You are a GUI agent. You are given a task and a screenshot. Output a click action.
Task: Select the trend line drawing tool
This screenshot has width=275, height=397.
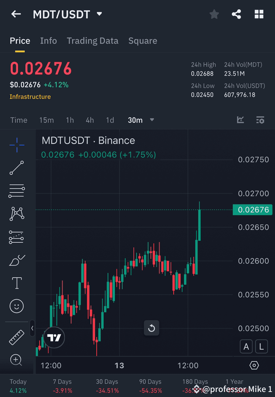pyautogui.click(x=17, y=168)
